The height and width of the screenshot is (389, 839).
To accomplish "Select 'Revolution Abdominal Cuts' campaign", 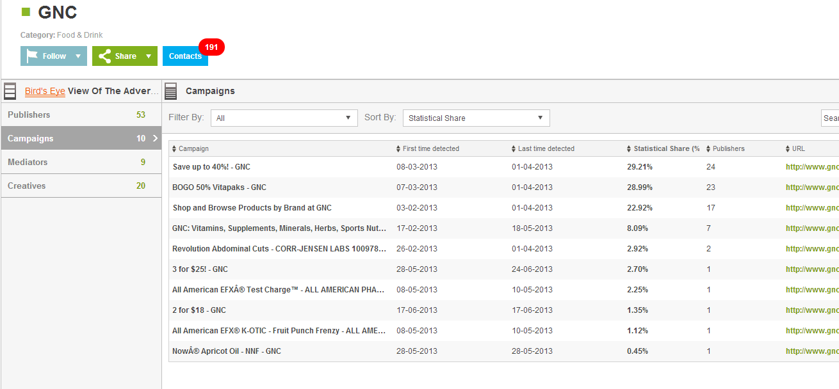I will click(279, 249).
